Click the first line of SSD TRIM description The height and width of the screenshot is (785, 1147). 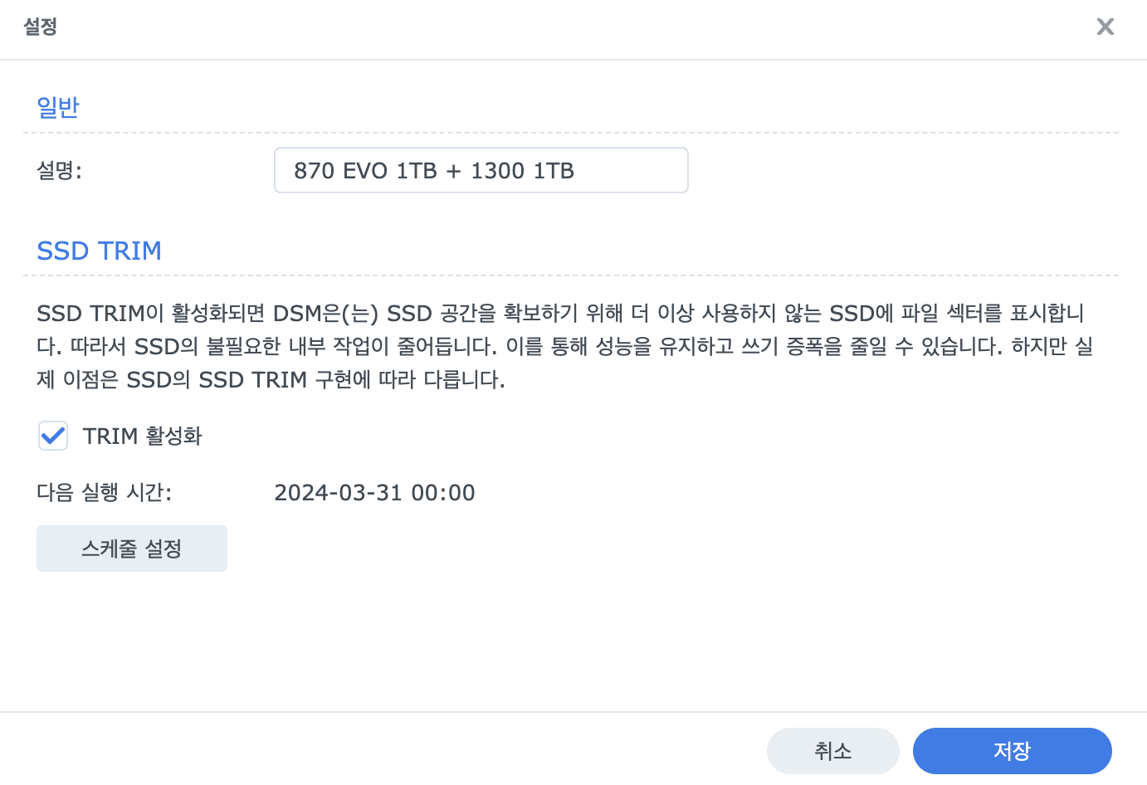pos(560,314)
